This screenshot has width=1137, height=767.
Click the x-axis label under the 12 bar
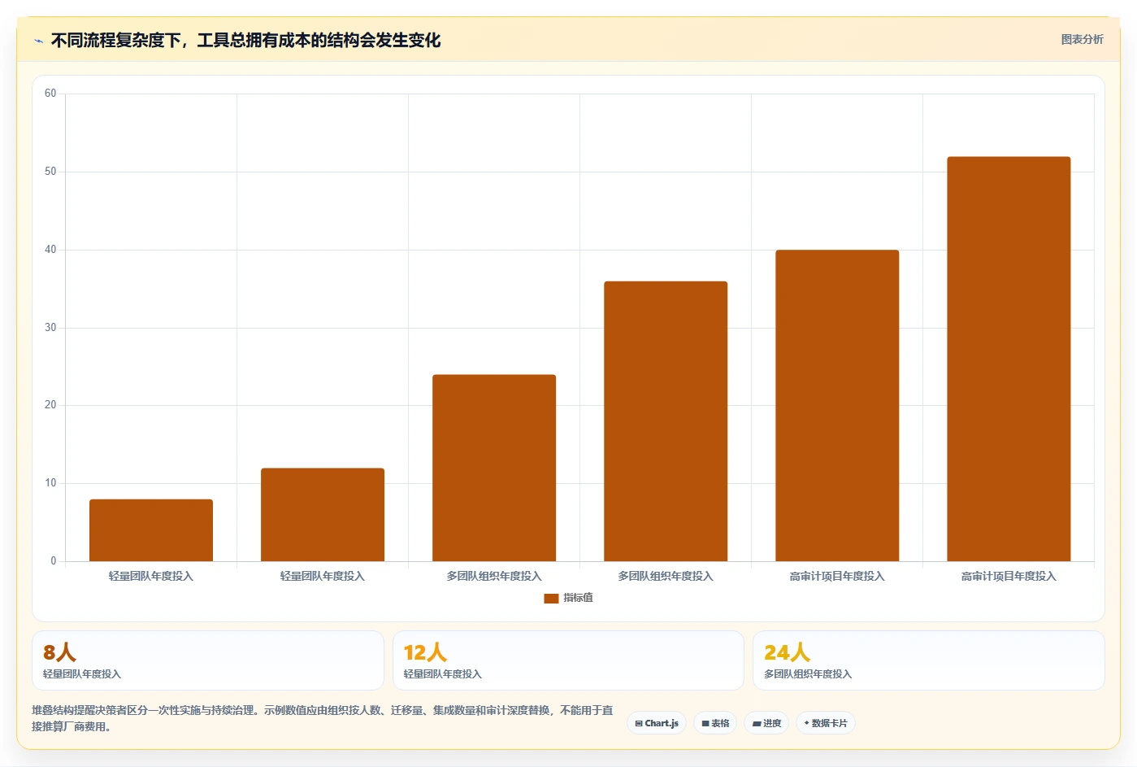(323, 576)
